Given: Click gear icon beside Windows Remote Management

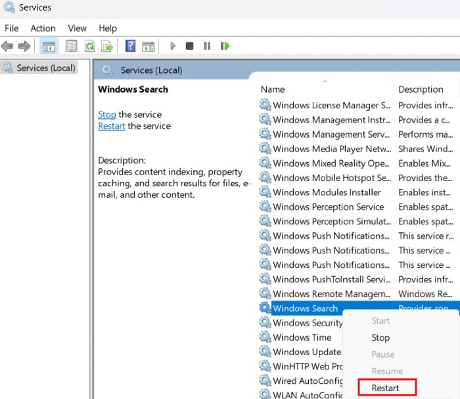Looking at the screenshot, I should [x=265, y=293].
